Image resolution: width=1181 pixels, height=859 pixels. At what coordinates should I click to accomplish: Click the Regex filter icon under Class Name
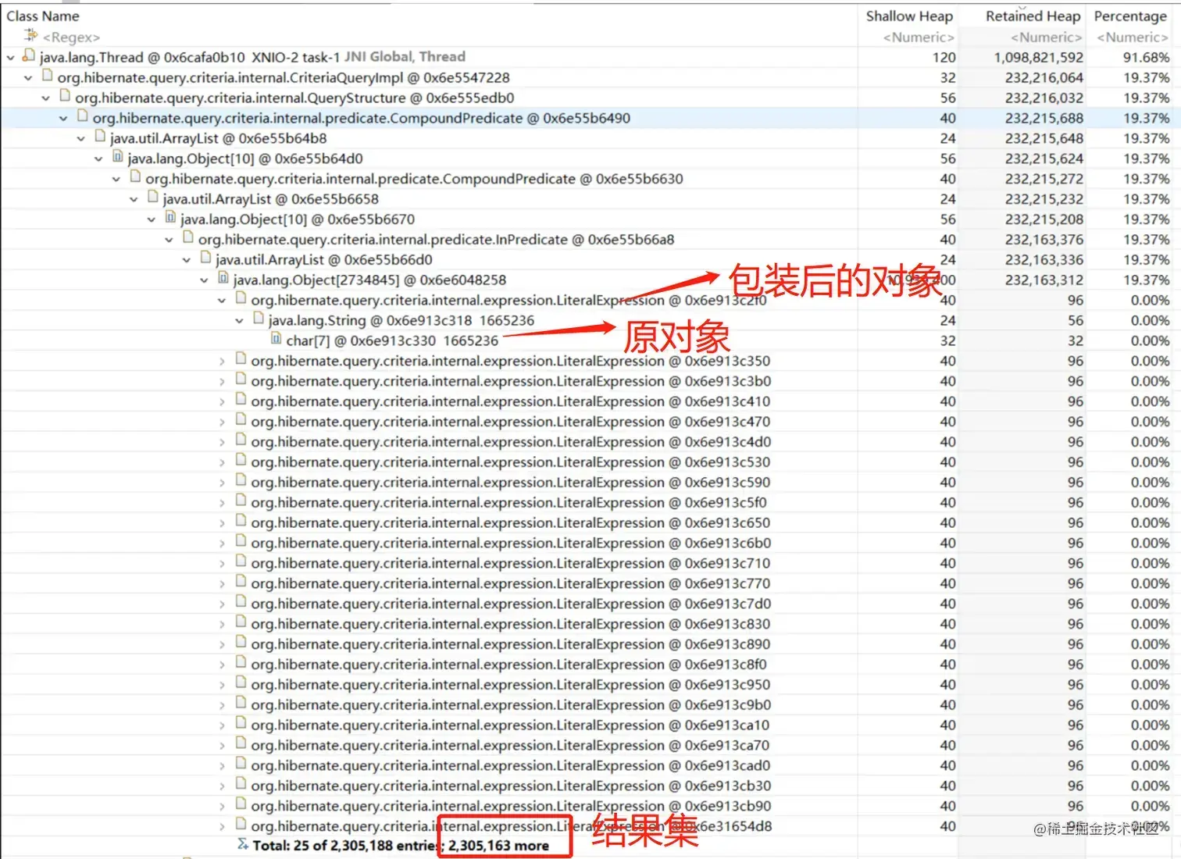[x=30, y=35]
